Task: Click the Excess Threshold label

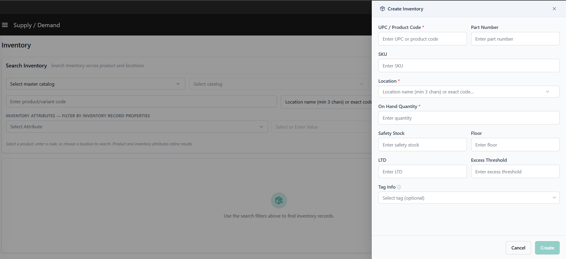Action: click(x=489, y=160)
